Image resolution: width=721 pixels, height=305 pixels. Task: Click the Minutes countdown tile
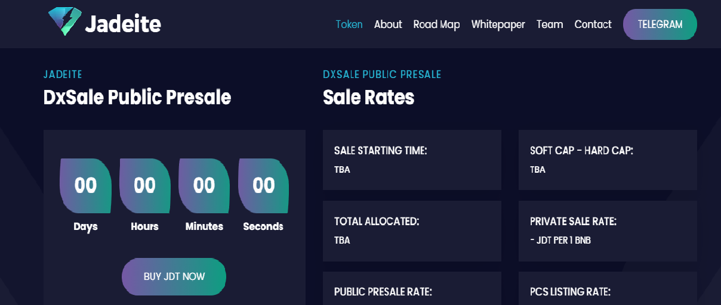(x=204, y=186)
